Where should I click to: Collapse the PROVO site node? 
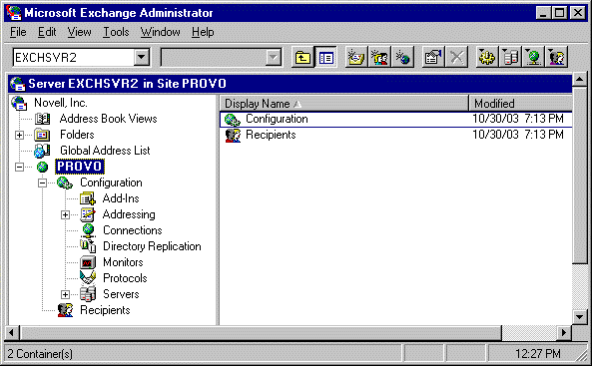[x=19, y=167]
